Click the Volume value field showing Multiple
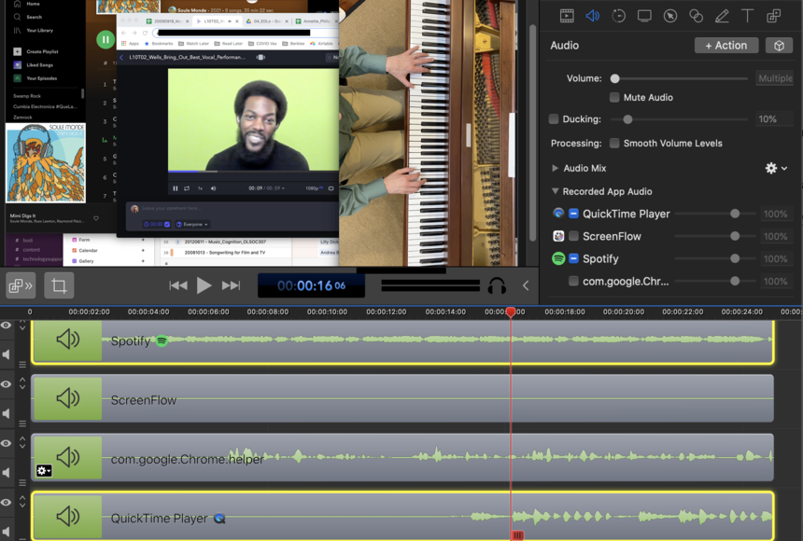Viewport: 803px width, 541px height. click(774, 78)
